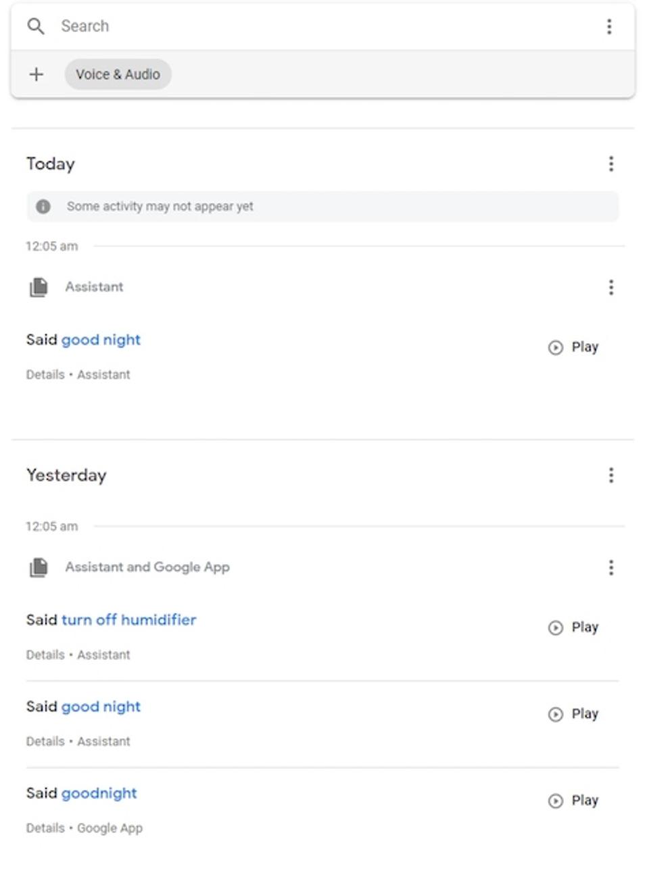Play the goodnight Google App recording
The width and height of the screenshot is (649, 872).
[573, 800]
